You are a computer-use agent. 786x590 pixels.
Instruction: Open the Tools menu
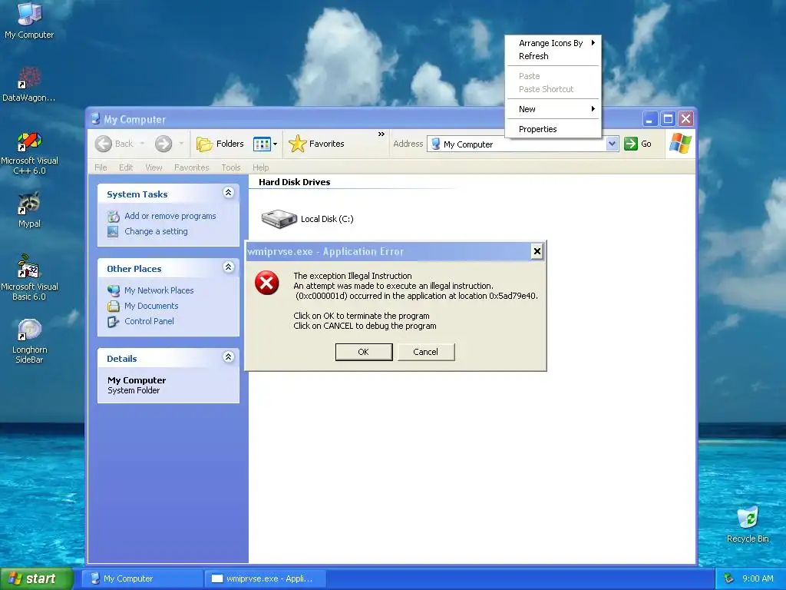pyautogui.click(x=231, y=167)
